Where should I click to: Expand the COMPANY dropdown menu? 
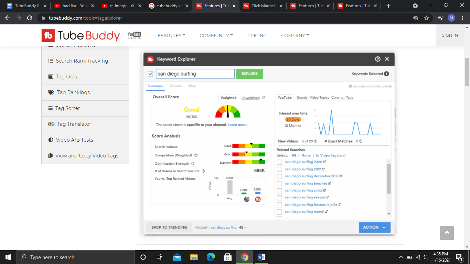295,35
